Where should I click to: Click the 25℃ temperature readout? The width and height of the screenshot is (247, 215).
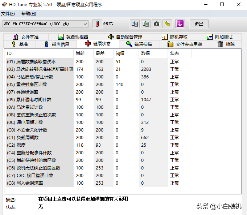click(108, 24)
